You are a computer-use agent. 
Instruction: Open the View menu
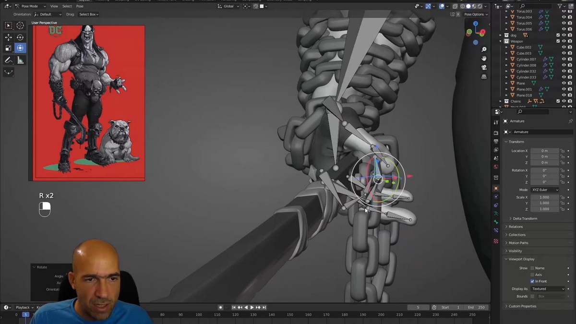[x=54, y=6]
